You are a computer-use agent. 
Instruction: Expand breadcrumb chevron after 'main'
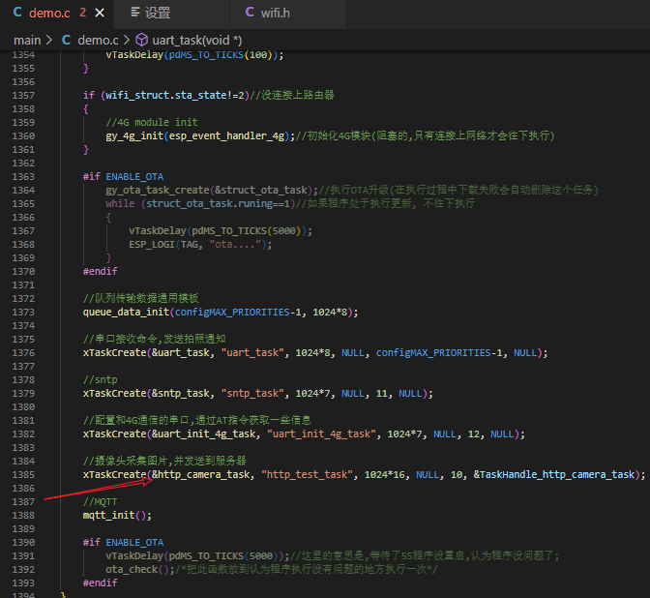click(x=49, y=41)
